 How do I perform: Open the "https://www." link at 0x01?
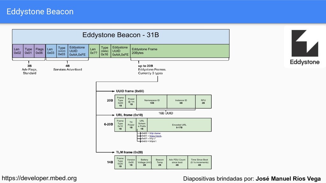tap(155, 136)
